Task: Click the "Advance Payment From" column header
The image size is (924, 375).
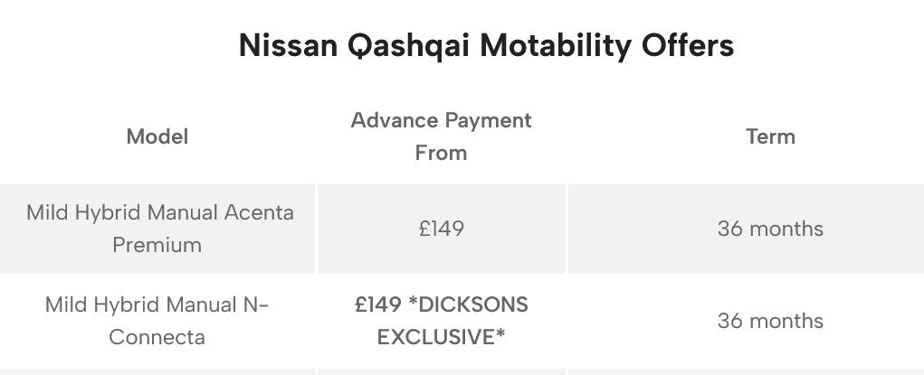Action: 441,136
